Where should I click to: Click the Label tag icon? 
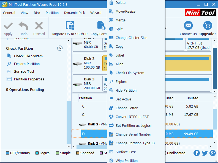(x=111, y=55)
